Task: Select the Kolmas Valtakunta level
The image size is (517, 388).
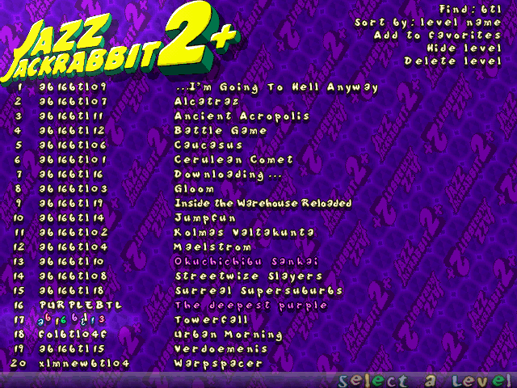Action: (x=244, y=232)
